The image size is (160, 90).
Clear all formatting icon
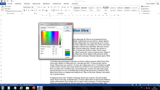pos(49,7)
